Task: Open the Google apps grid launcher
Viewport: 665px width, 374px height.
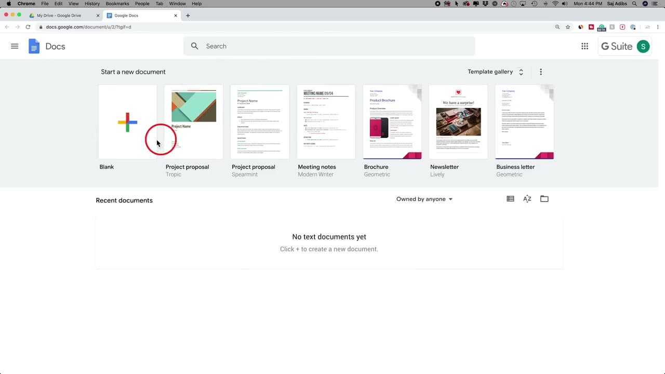Action: coord(584,46)
